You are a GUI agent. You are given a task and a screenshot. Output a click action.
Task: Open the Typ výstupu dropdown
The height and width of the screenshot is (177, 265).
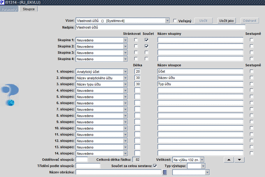(x=203, y=166)
